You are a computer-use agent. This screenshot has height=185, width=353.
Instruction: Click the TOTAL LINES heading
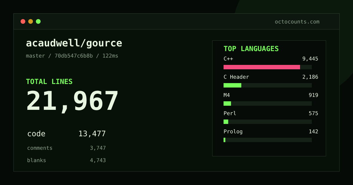49,82
